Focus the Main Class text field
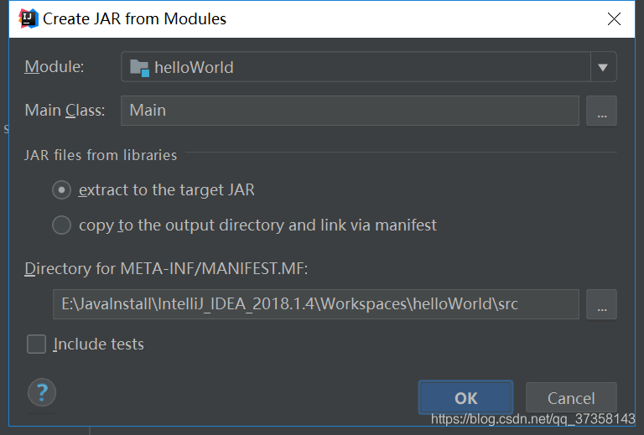 350,111
